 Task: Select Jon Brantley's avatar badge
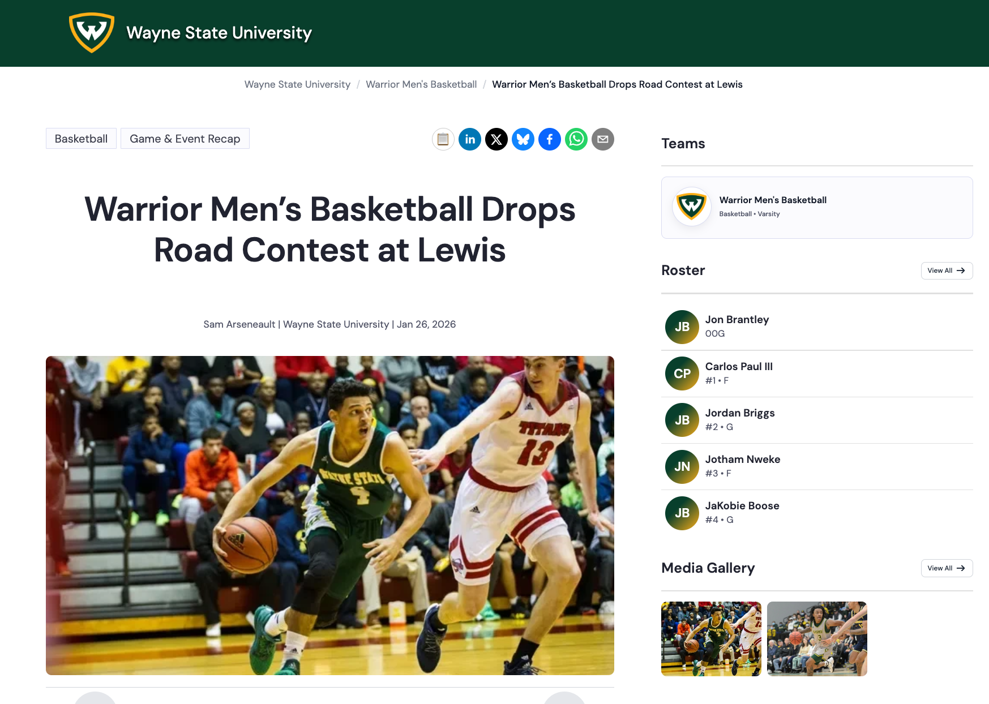coord(682,327)
